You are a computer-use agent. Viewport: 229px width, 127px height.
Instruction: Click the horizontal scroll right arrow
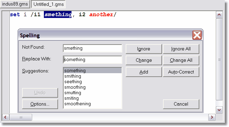(x=212, y=117)
